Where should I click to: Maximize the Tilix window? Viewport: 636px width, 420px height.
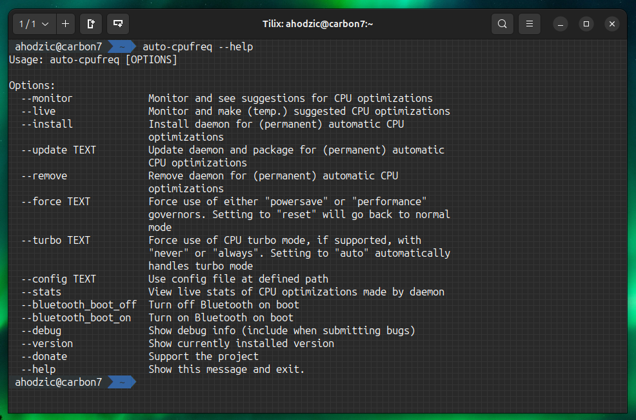pyautogui.click(x=586, y=24)
